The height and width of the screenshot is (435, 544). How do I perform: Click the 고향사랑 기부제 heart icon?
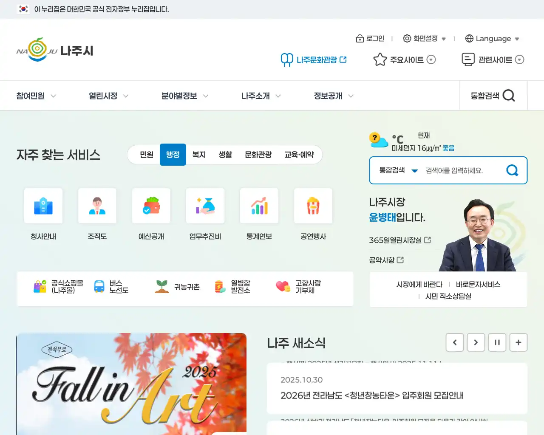tap(283, 287)
